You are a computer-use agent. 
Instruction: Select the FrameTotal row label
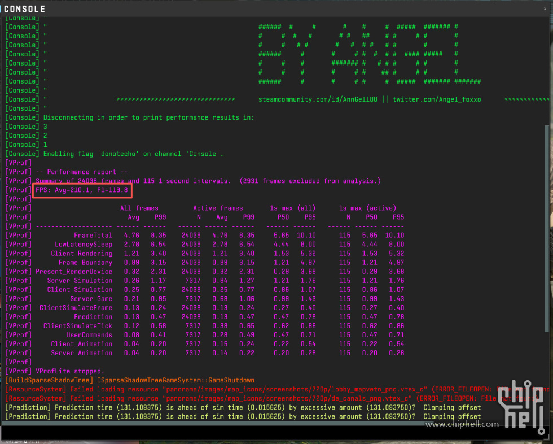[x=93, y=235]
